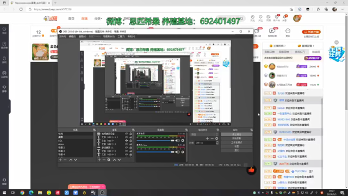The image size is (348, 196).
Task: Hide the text source with highlighted eye
Action: click(x=127, y=140)
